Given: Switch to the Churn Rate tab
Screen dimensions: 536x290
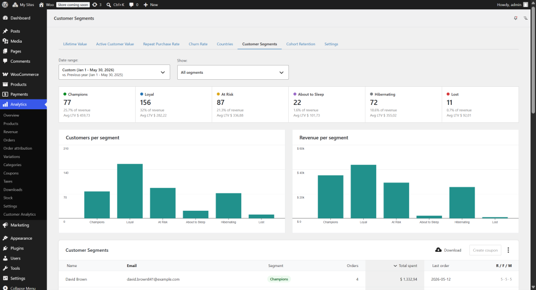Looking at the screenshot, I should [x=198, y=44].
